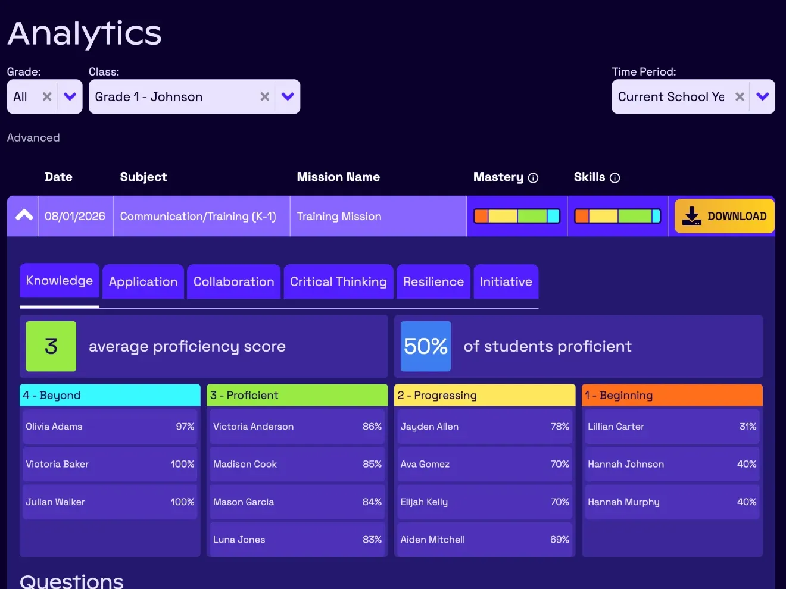Expand the Class dropdown chevron
The image size is (786, 589).
tap(288, 96)
